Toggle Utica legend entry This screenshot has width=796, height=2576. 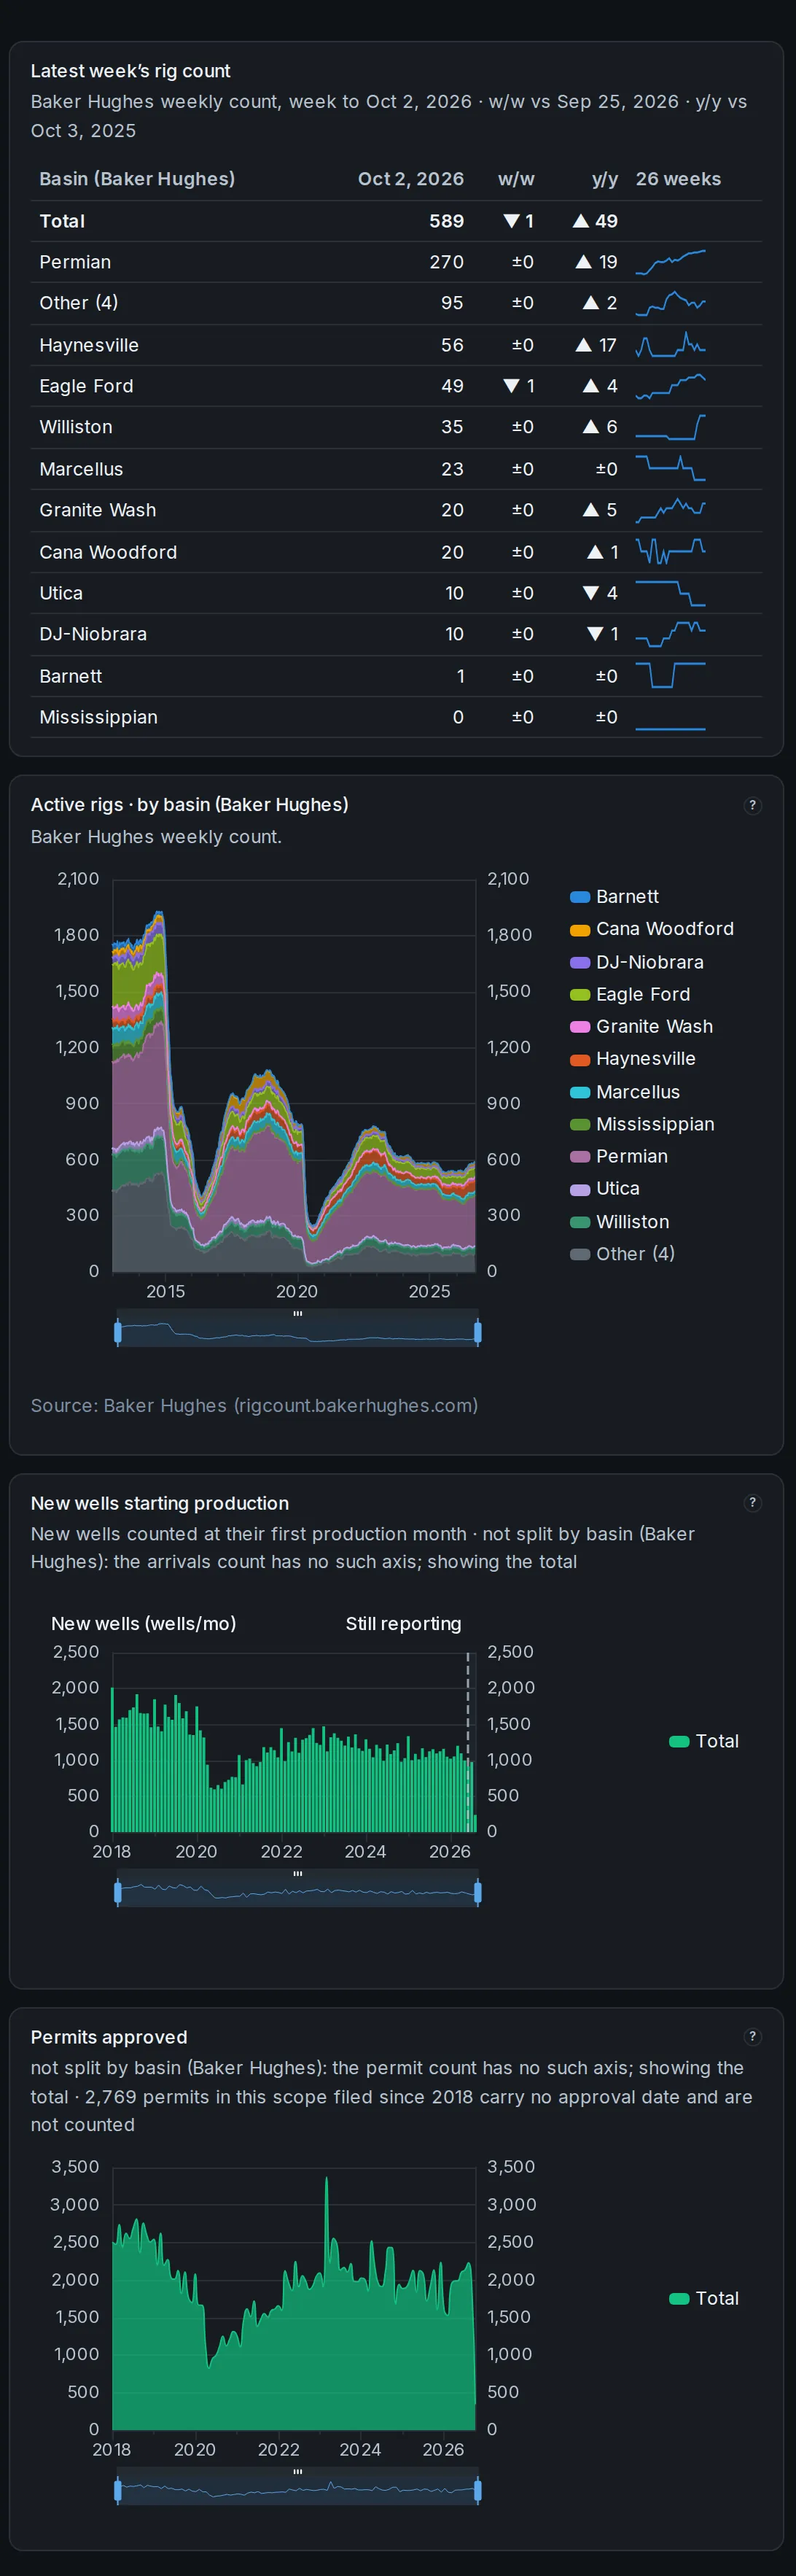(x=604, y=1188)
